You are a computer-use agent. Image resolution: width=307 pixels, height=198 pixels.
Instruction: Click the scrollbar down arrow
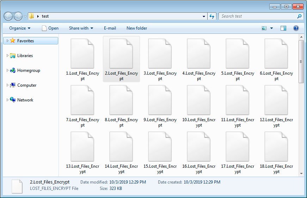tap(301, 174)
